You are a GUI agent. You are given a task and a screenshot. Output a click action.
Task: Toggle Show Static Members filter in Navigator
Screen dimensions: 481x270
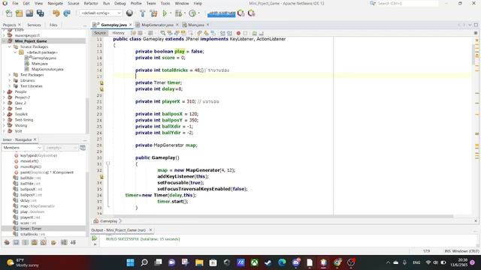pyautogui.click(x=25, y=242)
